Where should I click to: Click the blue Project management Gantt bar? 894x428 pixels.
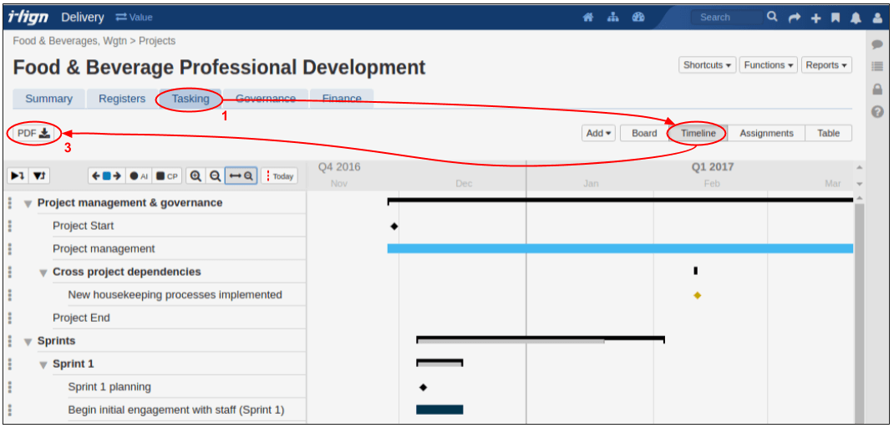click(x=618, y=248)
